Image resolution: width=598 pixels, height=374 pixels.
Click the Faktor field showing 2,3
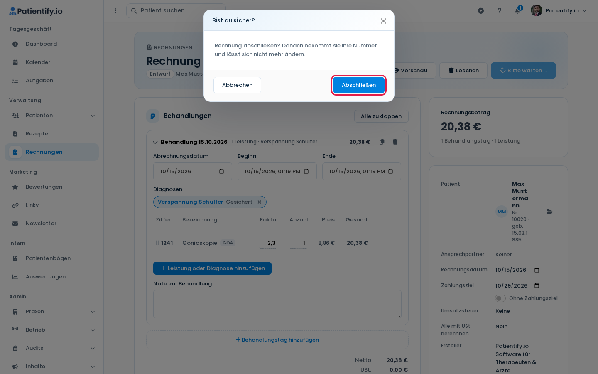pyautogui.click(x=268, y=243)
